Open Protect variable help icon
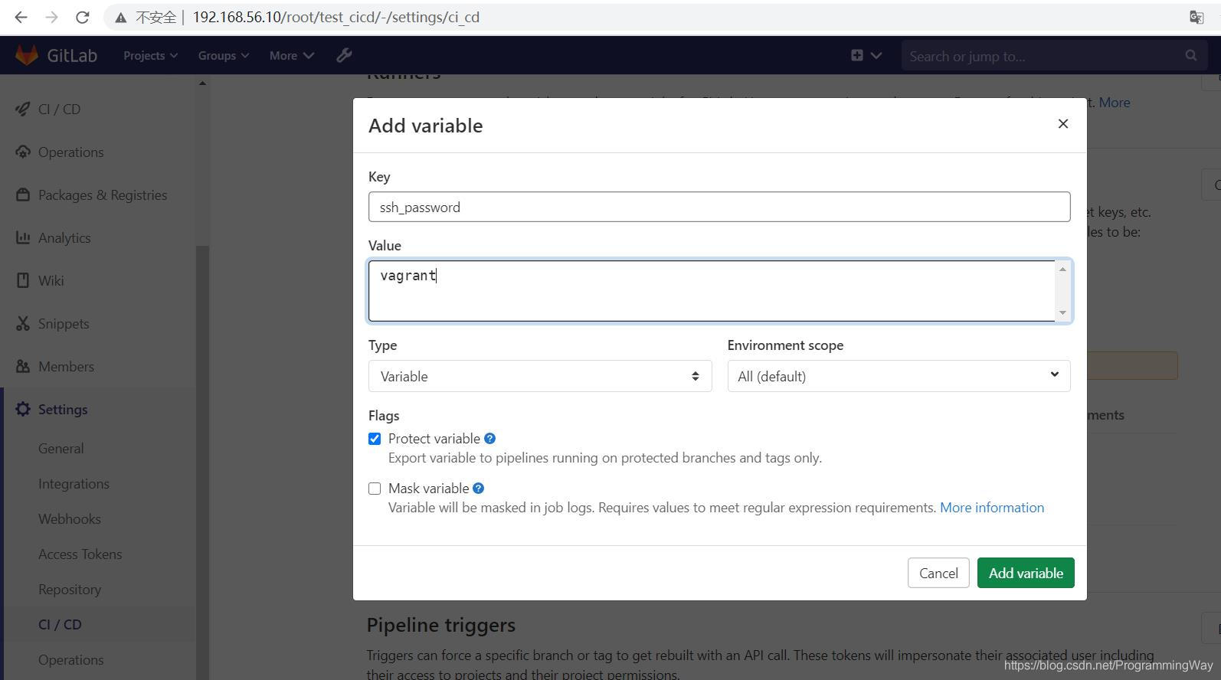The height and width of the screenshot is (680, 1221). click(490, 438)
